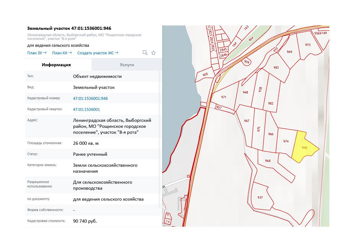This screenshot has height=249, width=352.
Task: Select parcel 905 on the map
Action: point(205,74)
